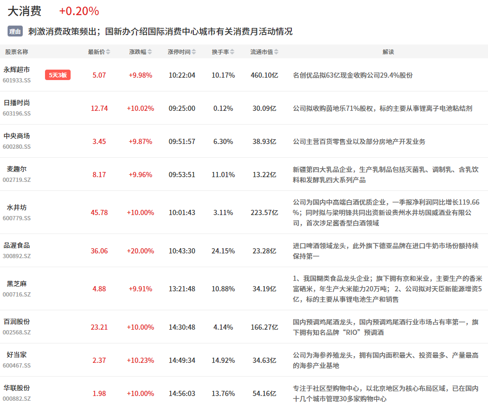Sort by 换手率 using its arrow icon
Viewport: 488px width, 405px height.
pyautogui.click(x=232, y=52)
